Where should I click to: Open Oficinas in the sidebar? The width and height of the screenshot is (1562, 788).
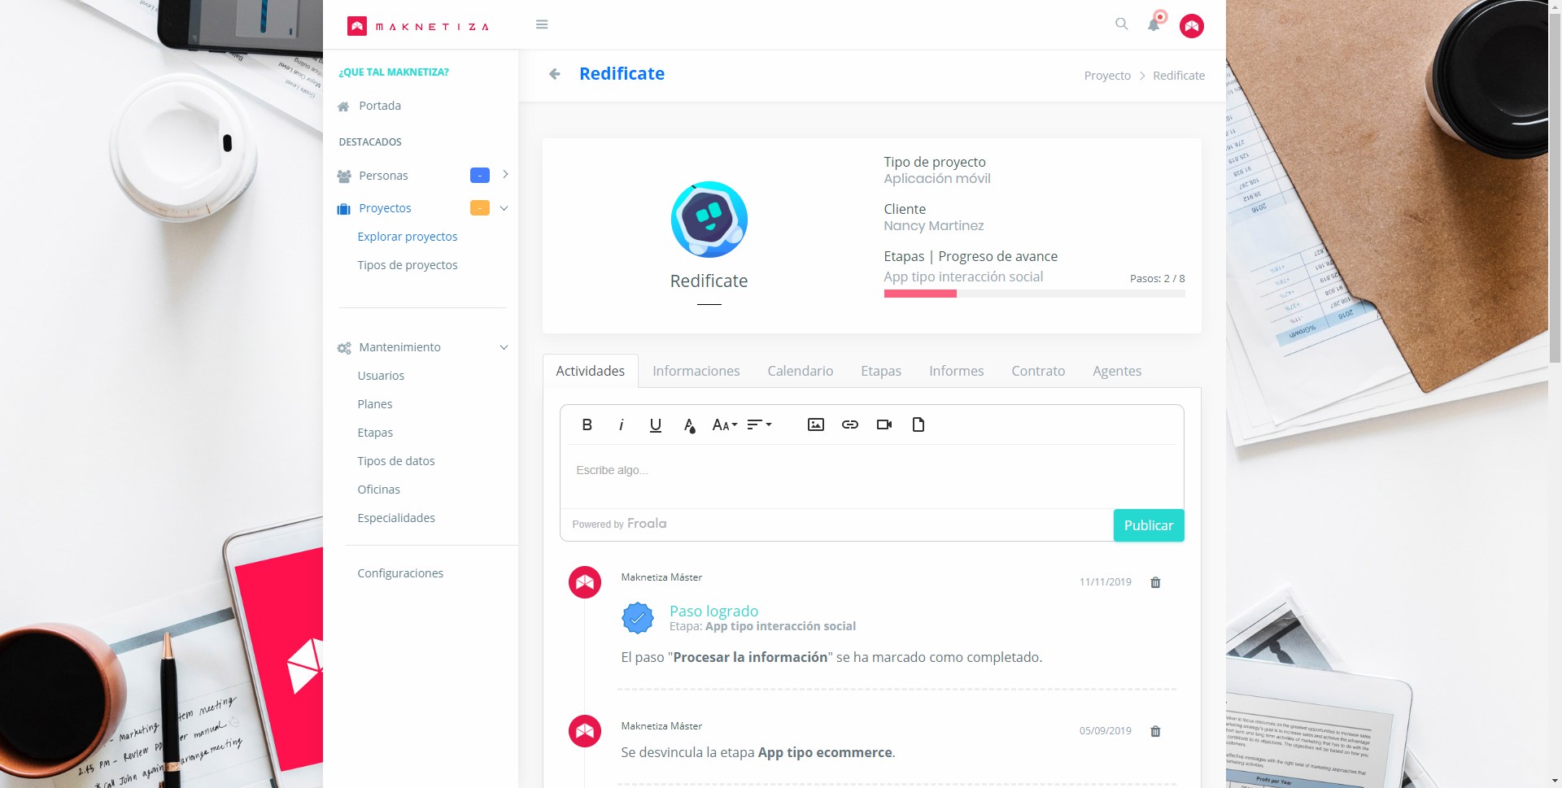click(379, 490)
